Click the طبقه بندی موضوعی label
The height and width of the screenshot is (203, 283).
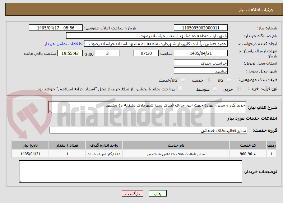(258, 80)
